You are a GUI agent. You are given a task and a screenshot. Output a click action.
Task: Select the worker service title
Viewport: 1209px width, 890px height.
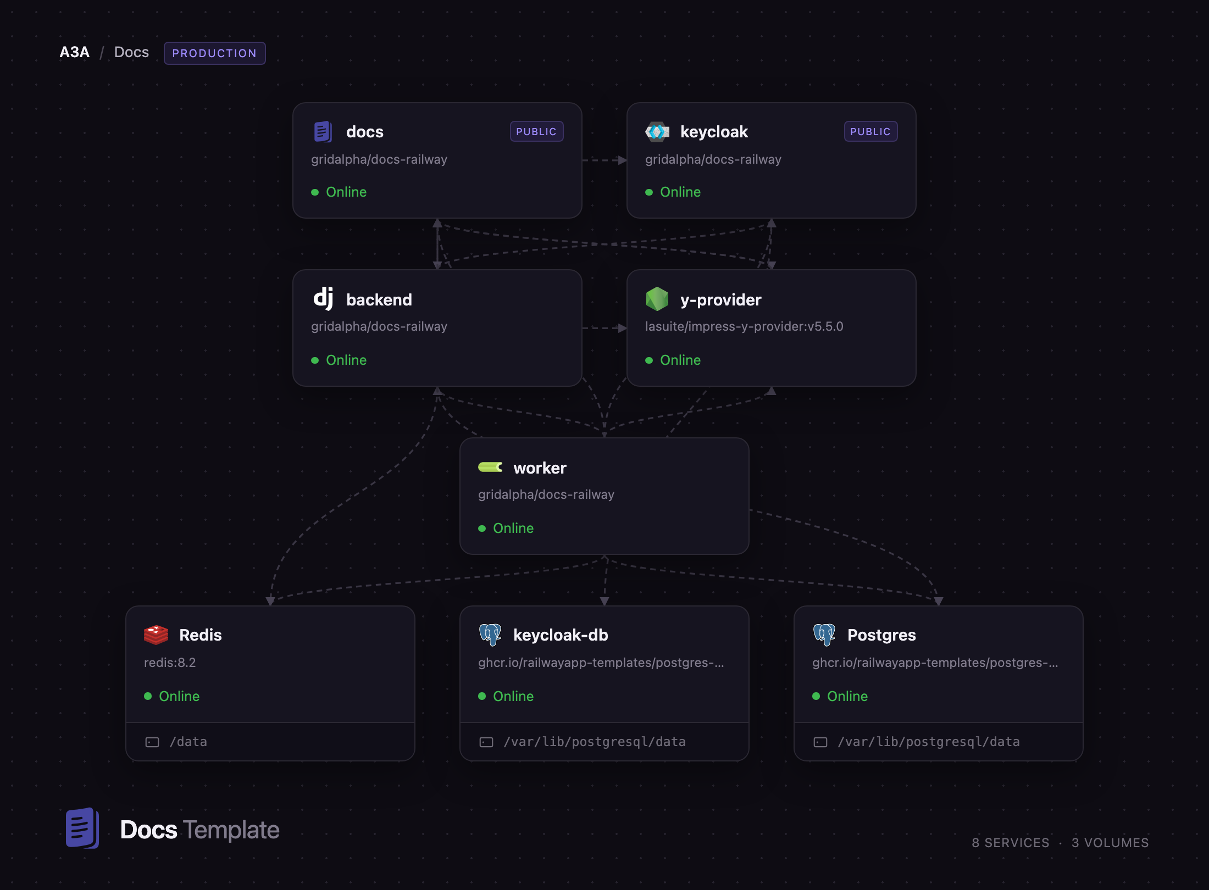point(540,468)
